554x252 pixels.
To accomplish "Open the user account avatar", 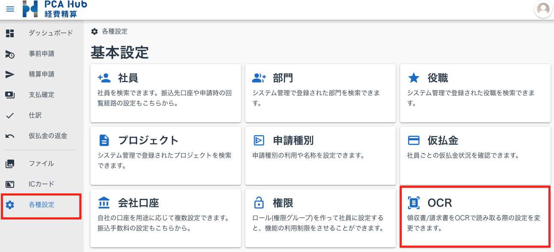I will 543,9.
